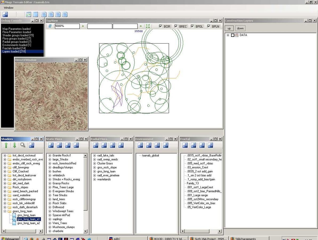Click the refresh icon in TopView toolbar

point(50,26)
